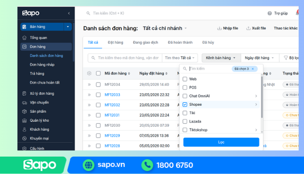Sort by Mã đơn hàng column arrows
This screenshot has width=304, height=174.
(x=129, y=73)
